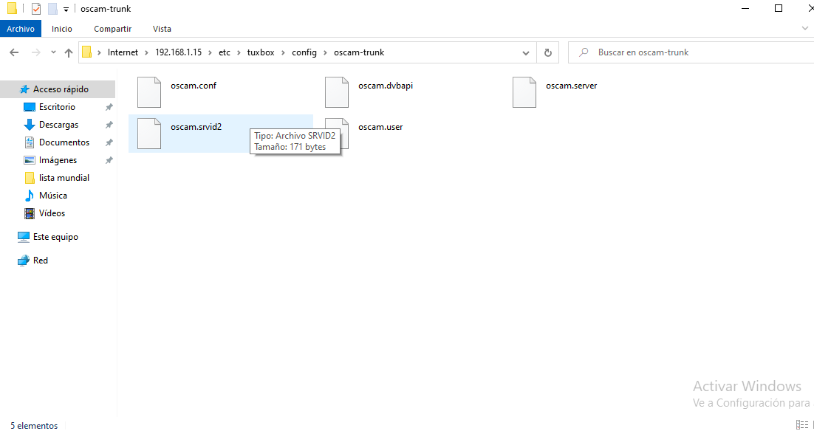Switch to large icons view in status bar
The width and height of the screenshot is (814, 431).
pyautogui.click(x=811, y=425)
